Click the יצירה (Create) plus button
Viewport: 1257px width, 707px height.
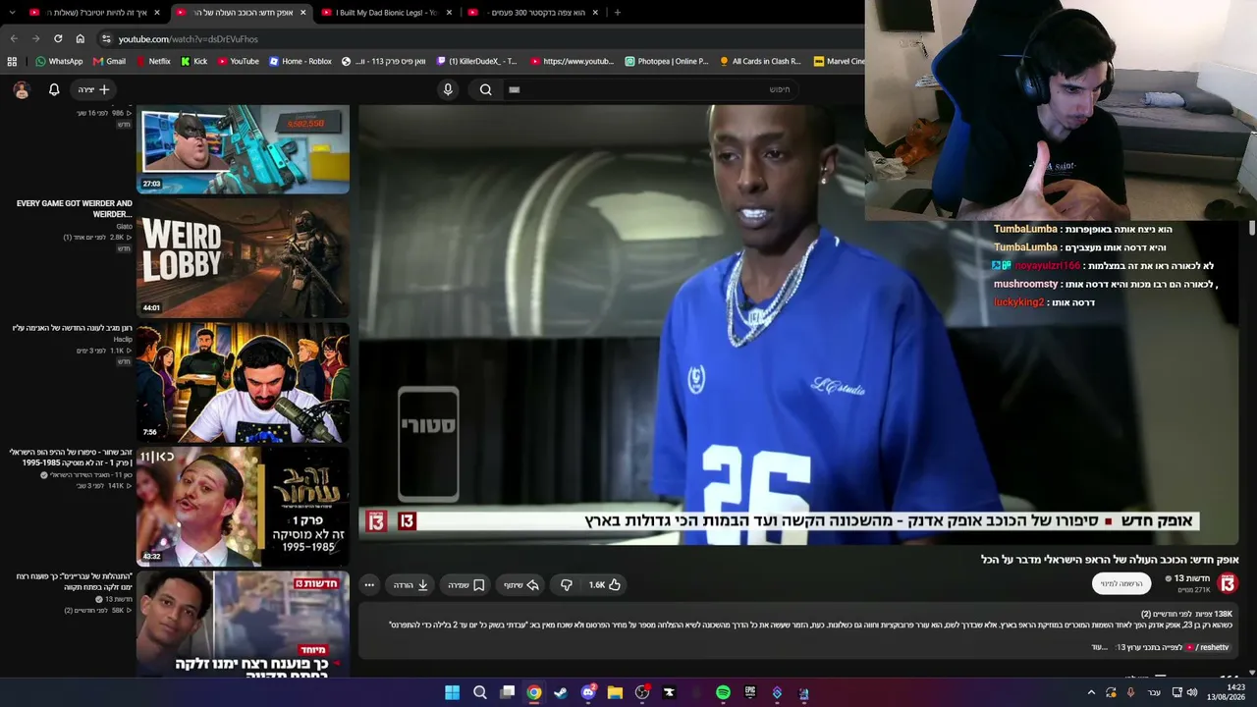click(95, 89)
